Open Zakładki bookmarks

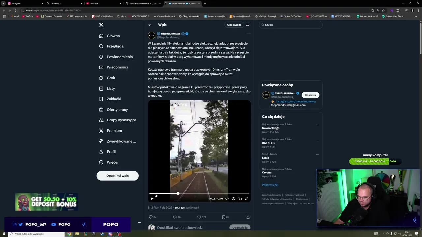tap(110, 99)
